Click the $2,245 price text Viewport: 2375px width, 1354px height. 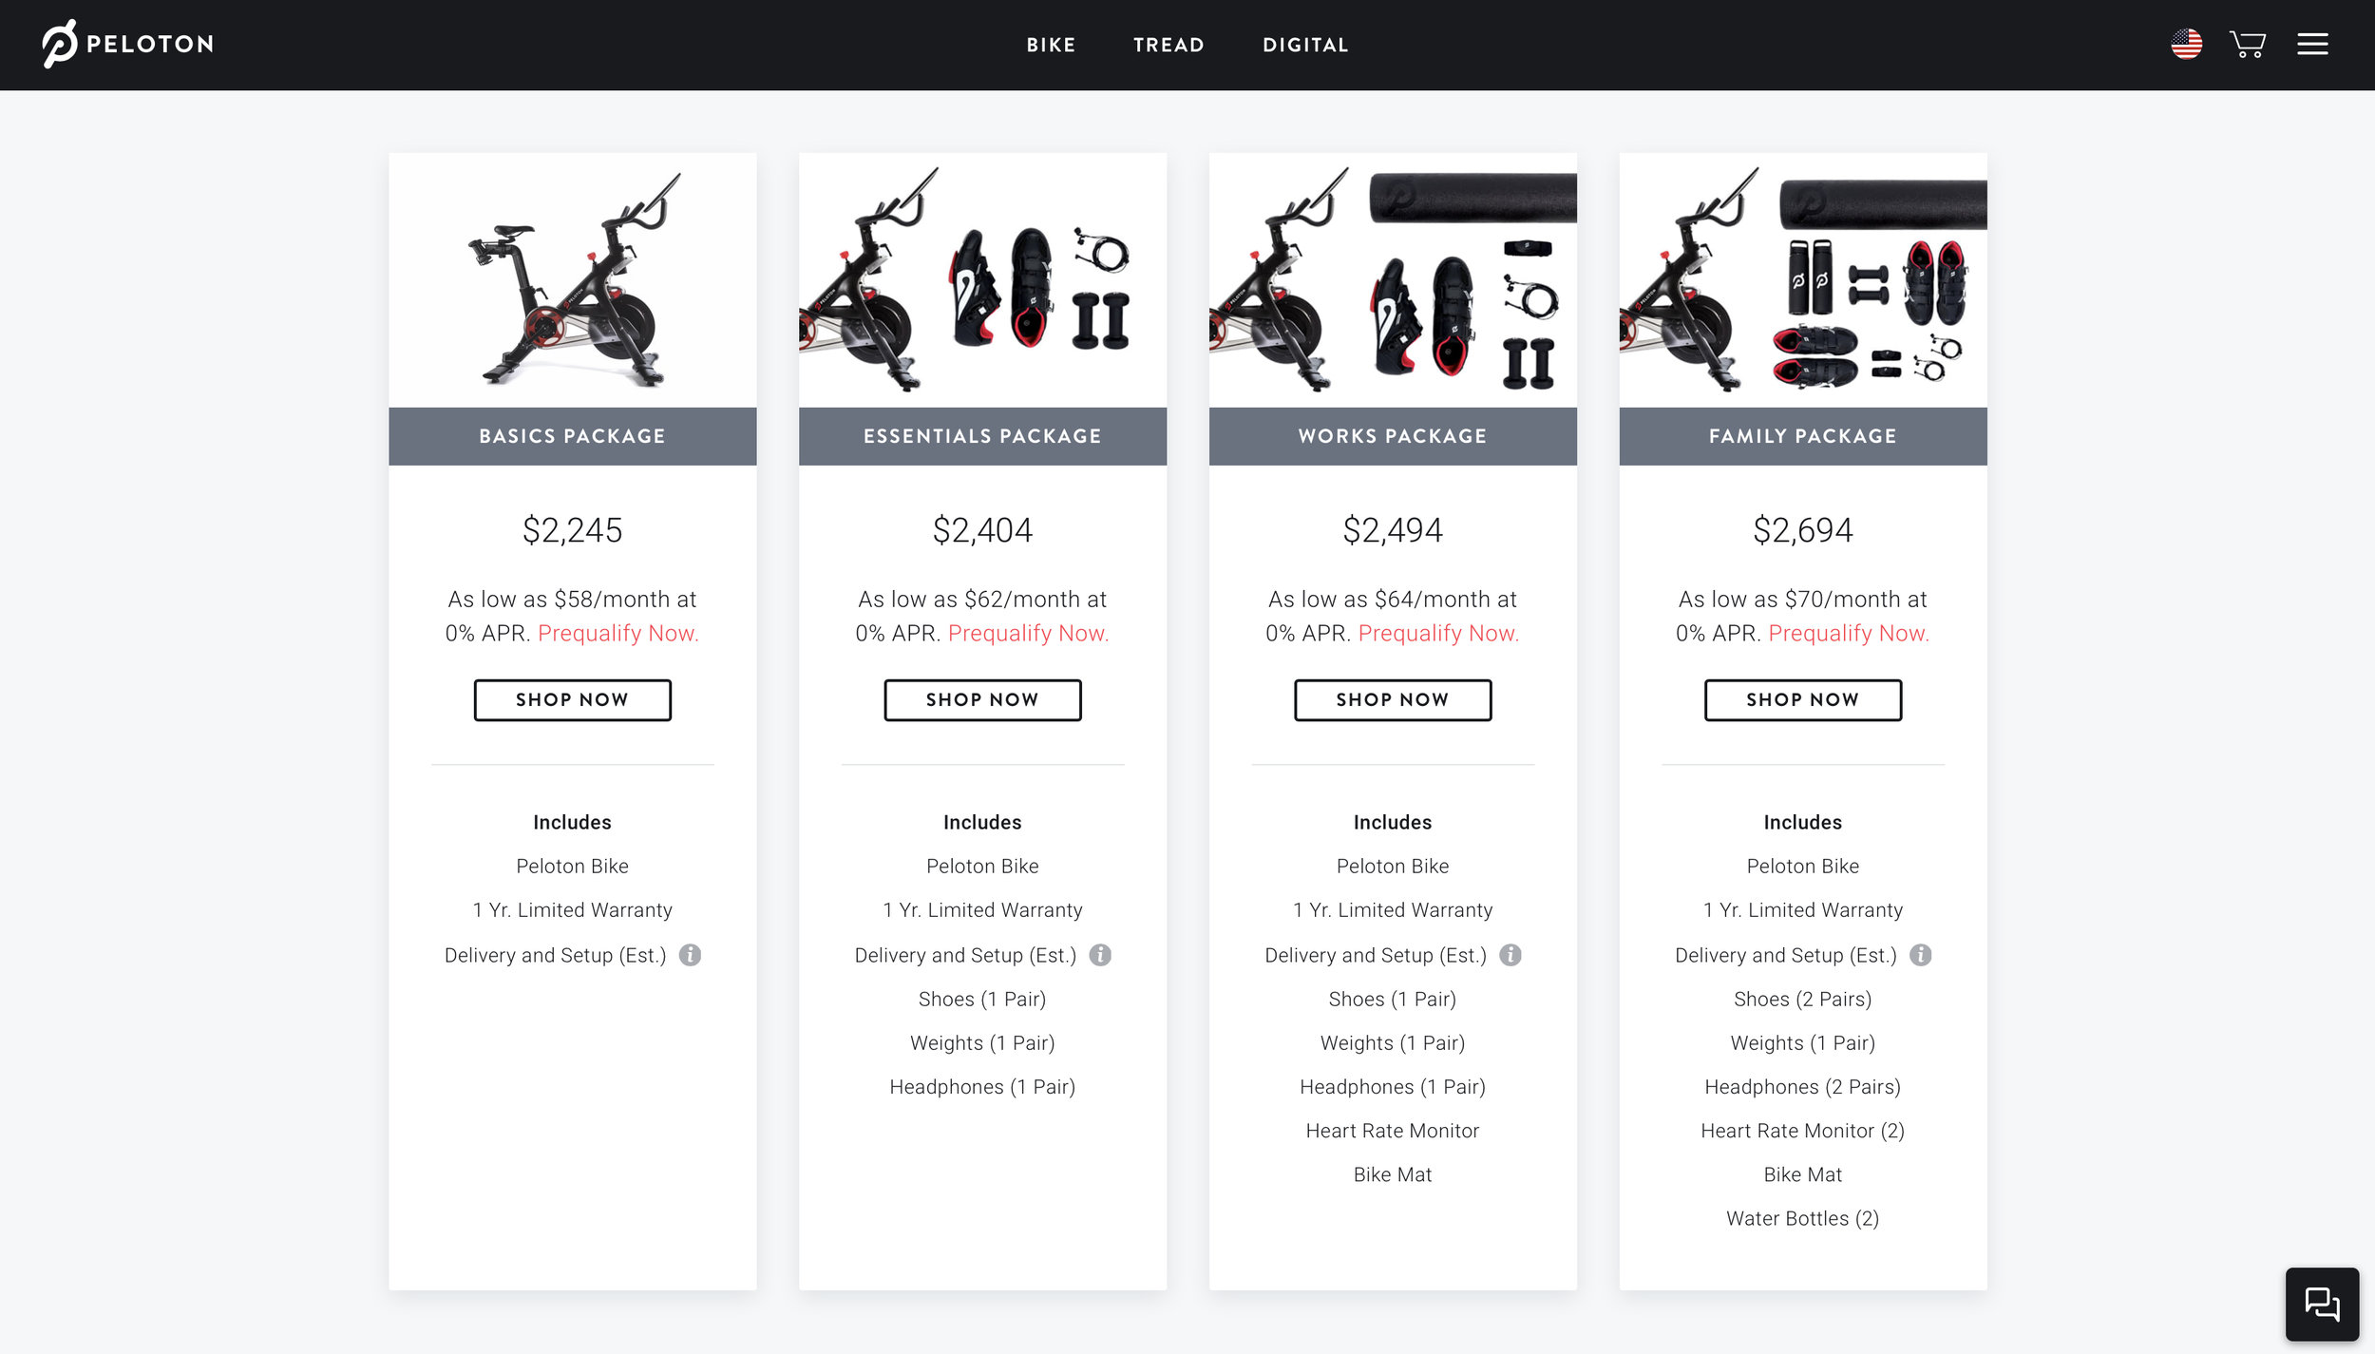pos(572,530)
